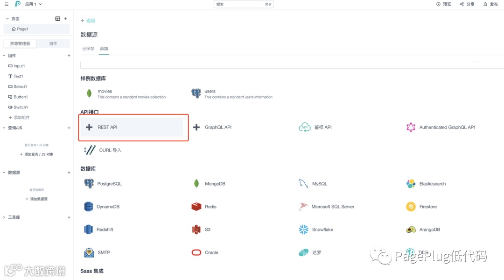Switch to the 已保存 tab
504x280 pixels.
pyautogui.click(x=88, y=49)
